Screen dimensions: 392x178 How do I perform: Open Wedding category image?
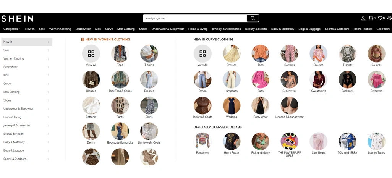(232, 105)
